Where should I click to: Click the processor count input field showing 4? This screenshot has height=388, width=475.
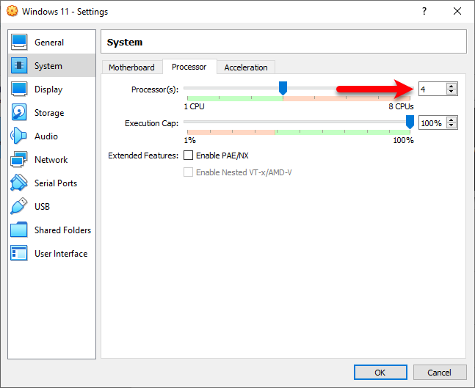432,89
